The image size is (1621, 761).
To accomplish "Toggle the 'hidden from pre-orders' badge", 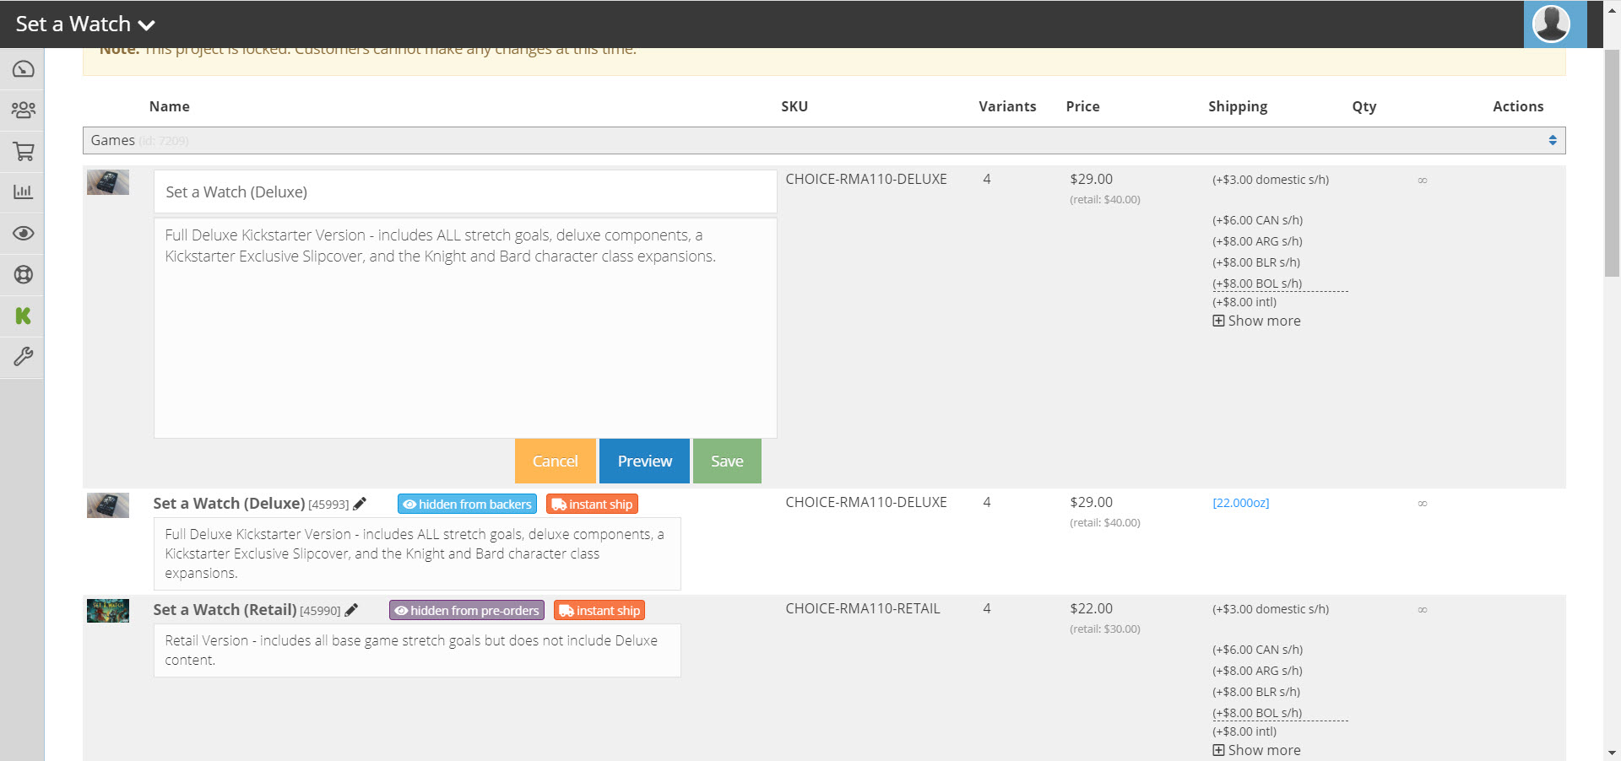I will pos(466,611).
